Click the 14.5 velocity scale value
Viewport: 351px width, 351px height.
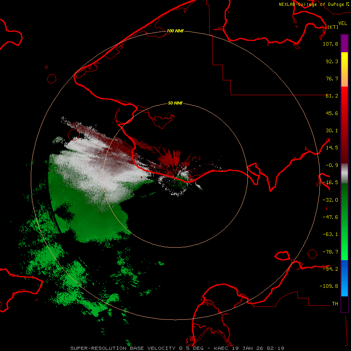tap(332, 148)
